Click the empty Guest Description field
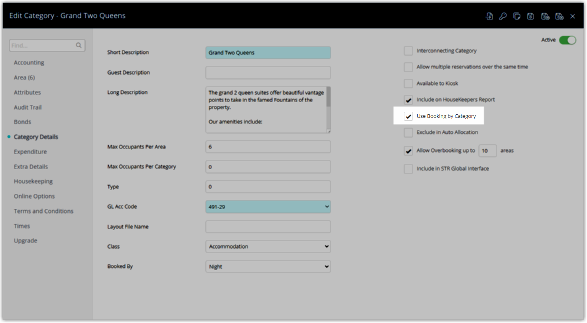Image resolution: width=587 pixels, height=323 pixels. [x=268, y=73]
